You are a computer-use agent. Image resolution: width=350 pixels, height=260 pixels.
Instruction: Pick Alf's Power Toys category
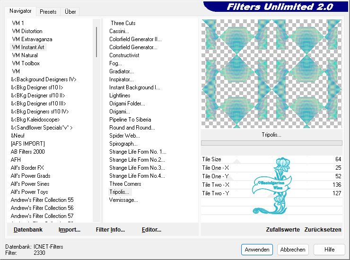(29, 192)
